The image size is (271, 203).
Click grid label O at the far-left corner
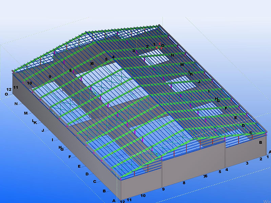pos(6,94)
